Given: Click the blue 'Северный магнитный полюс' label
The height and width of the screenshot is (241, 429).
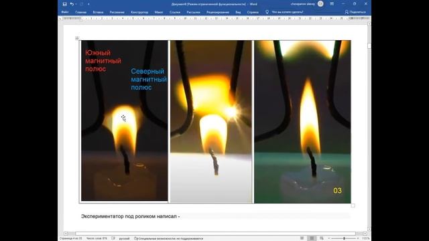Looking at the screenshot, I should tap(149, 79).
